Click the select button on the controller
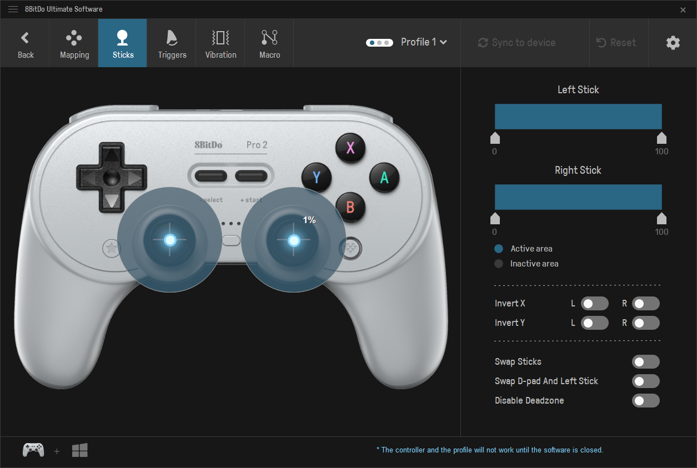This screenshot has height=468, width=697. pyautogui.click(x=211, y=177)
